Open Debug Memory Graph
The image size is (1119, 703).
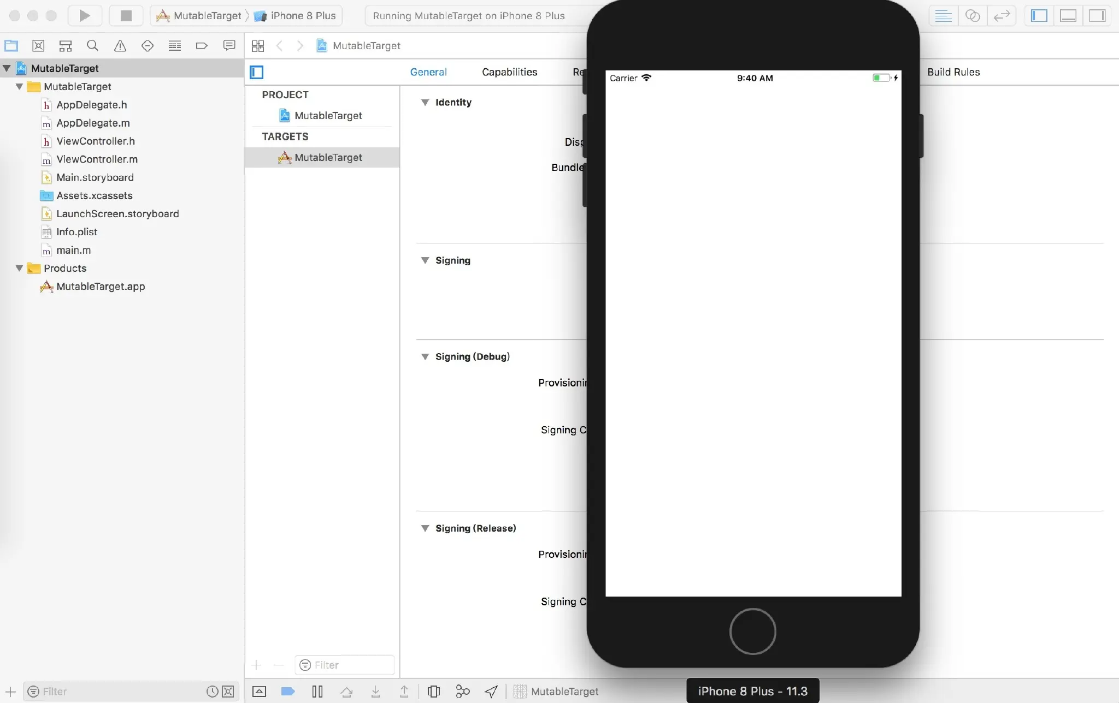click(x=463, y=692)
